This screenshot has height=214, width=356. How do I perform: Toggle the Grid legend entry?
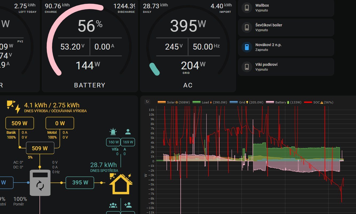(247, 102)
